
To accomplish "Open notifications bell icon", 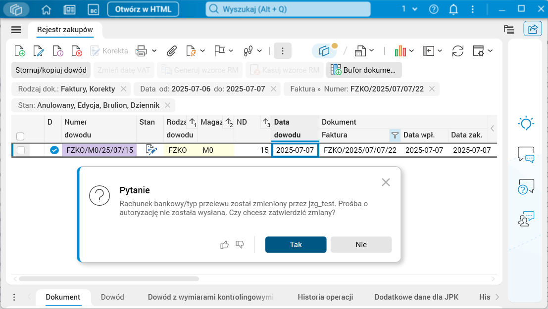I will (453, 9).
